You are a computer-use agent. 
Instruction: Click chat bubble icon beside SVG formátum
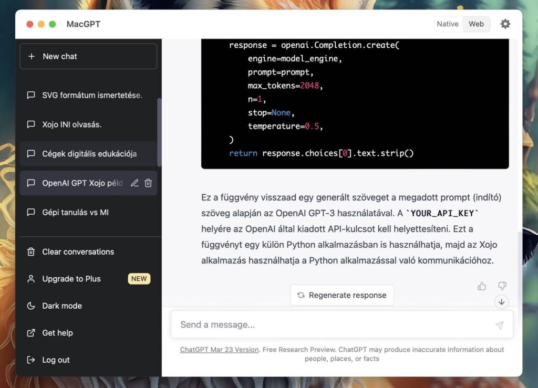(x=31, y=95)
